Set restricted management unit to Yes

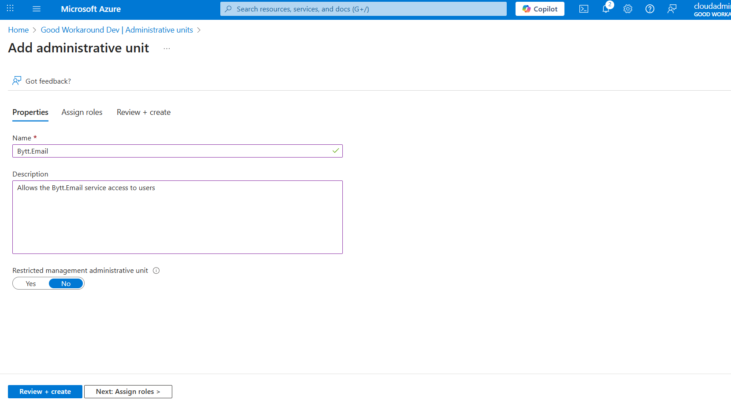click(31, 284)
